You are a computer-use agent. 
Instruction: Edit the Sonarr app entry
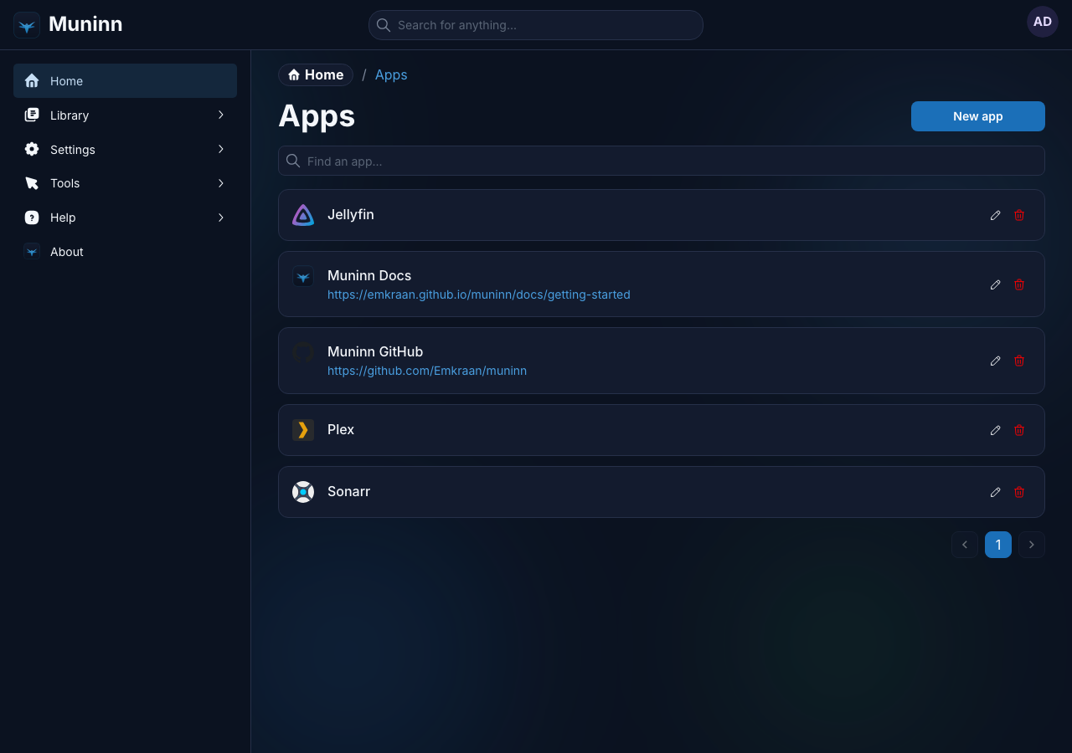[996, 492]
